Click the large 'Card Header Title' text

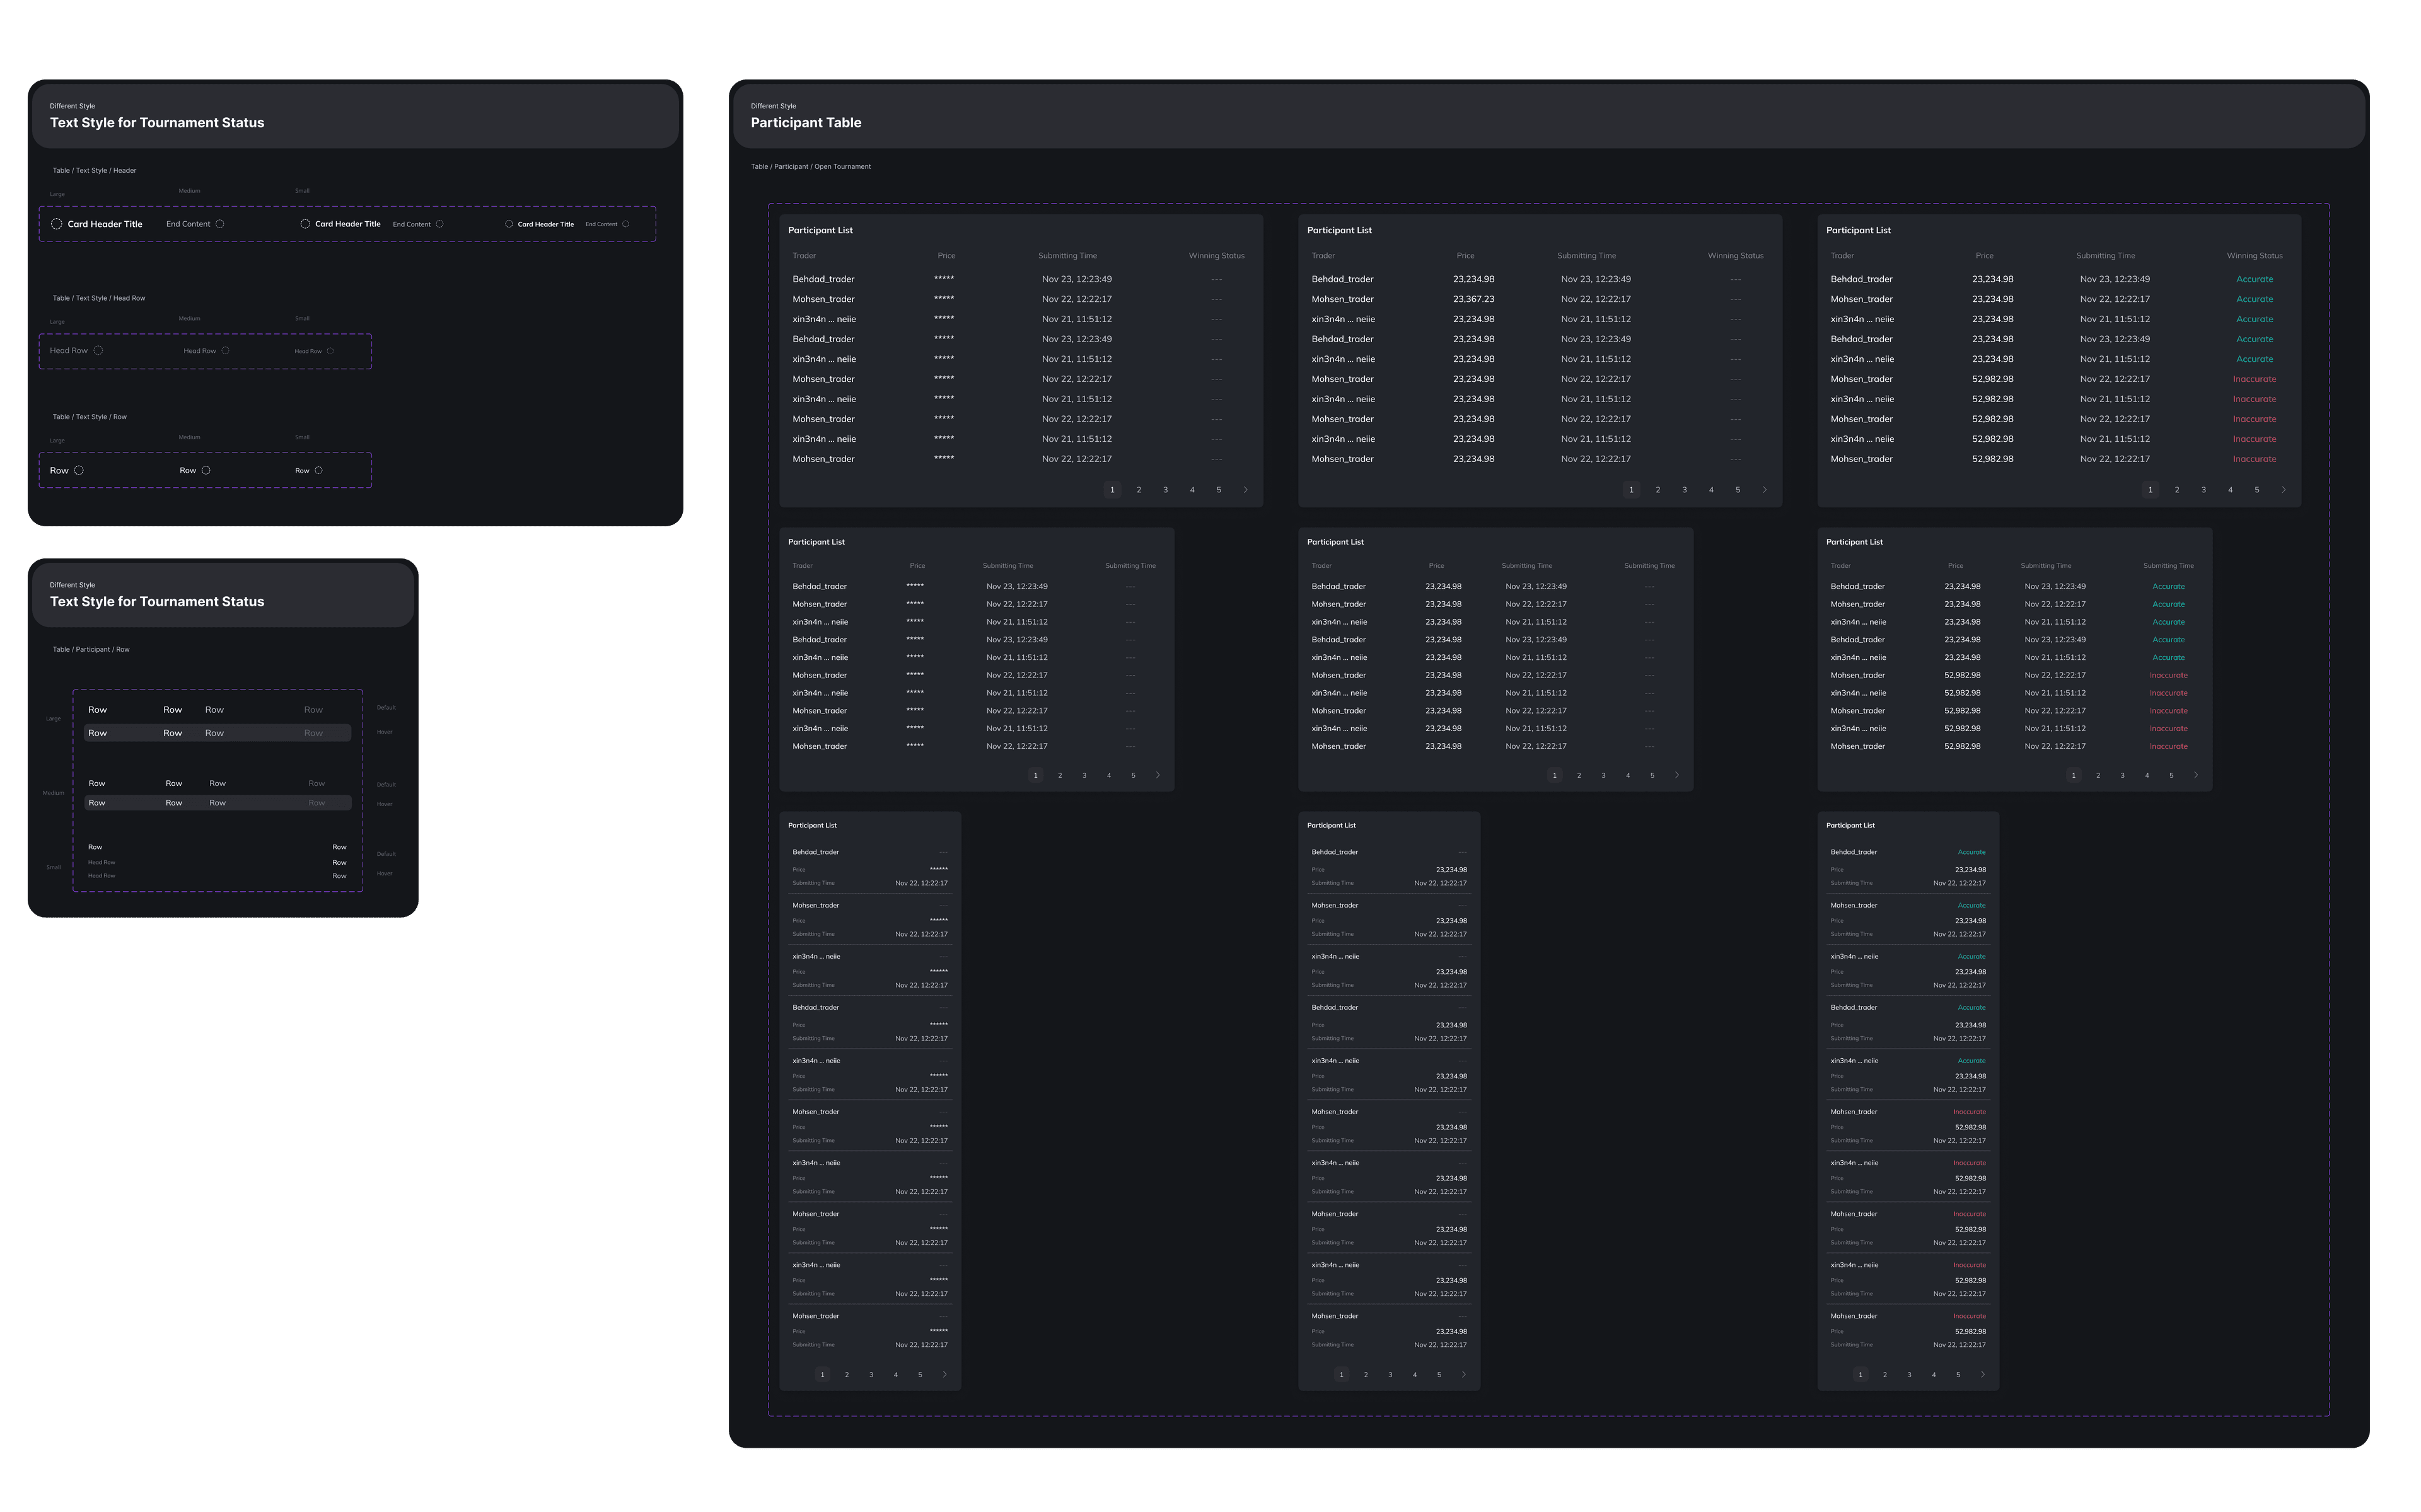pos(105,224)
